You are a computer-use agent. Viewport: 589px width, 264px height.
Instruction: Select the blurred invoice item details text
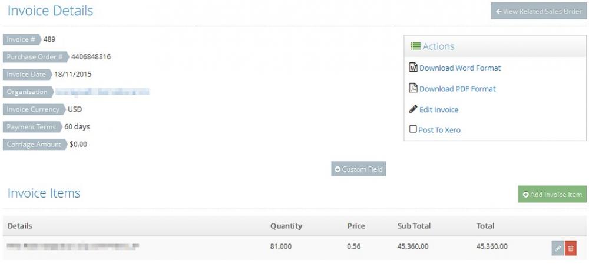click(x=73, y=247)
